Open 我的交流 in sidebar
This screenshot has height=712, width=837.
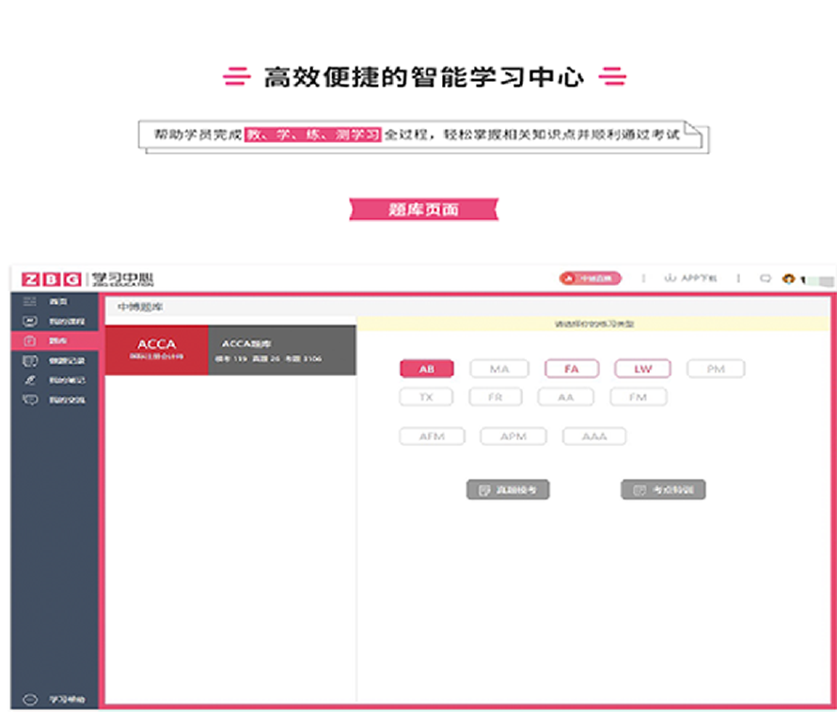click(x=29, y=400)
